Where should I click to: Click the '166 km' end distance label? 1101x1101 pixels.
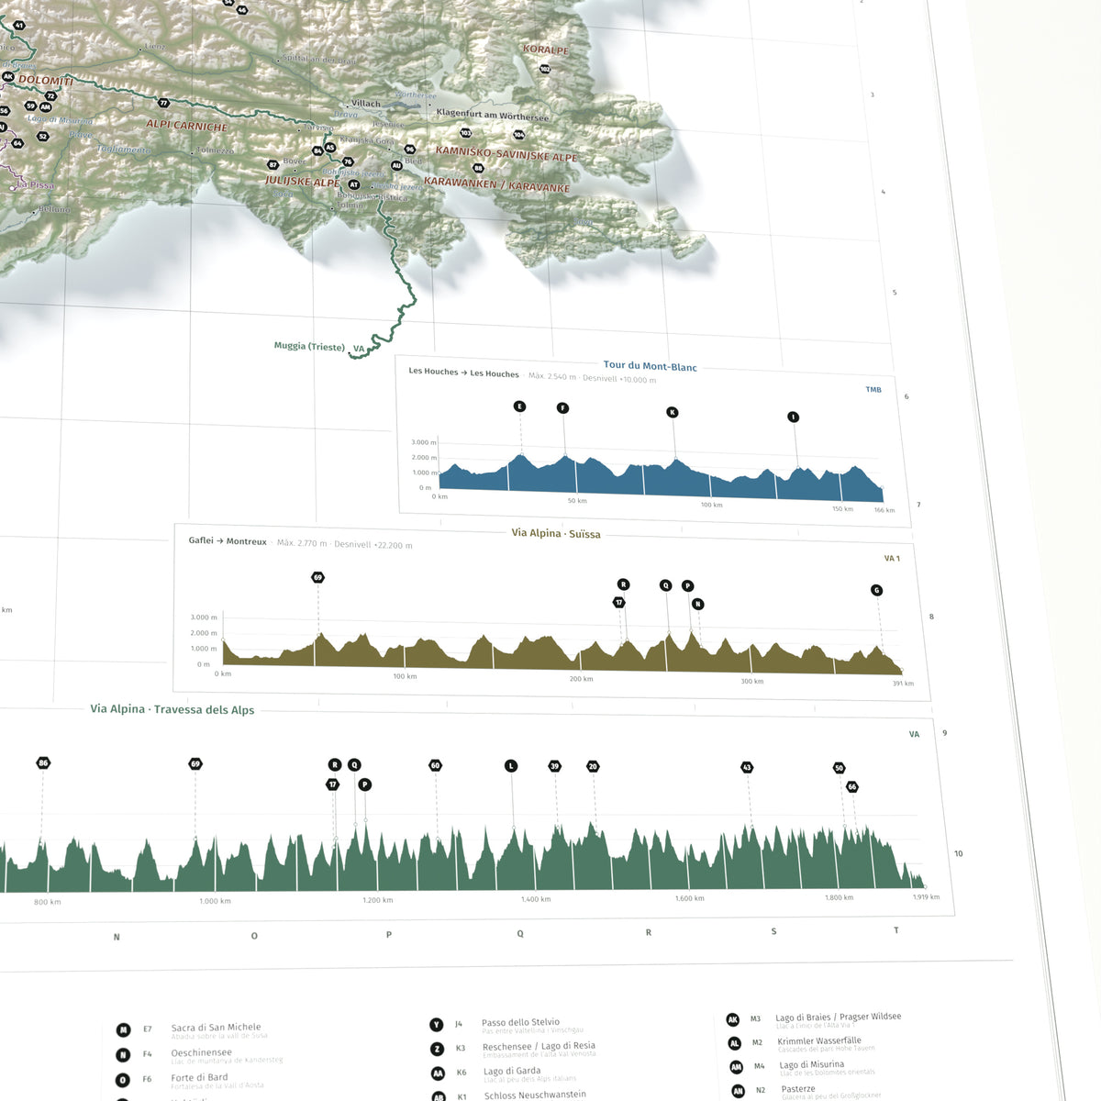884,510
